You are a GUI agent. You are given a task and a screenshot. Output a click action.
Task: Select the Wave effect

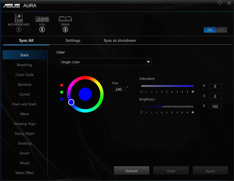click(25, 114)
